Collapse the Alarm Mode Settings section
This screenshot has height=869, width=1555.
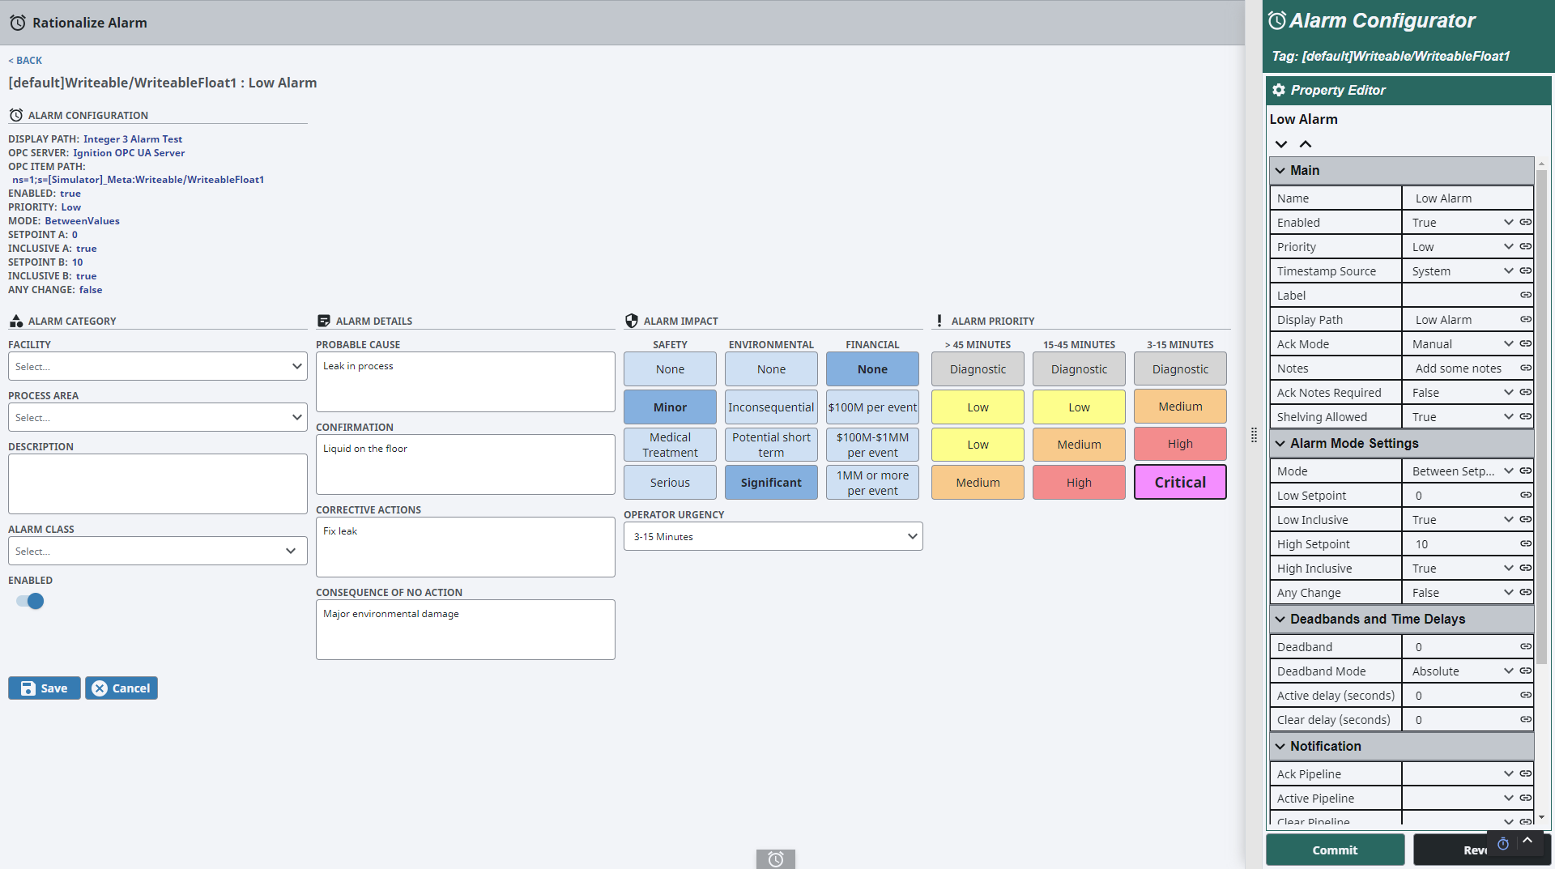coord(1280,443)
